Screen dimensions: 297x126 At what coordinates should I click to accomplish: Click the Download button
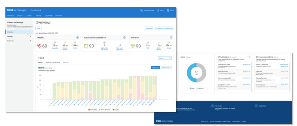(x=149, y=28)
